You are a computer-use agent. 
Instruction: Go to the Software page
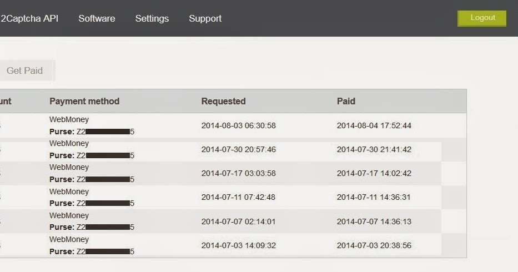97,18
